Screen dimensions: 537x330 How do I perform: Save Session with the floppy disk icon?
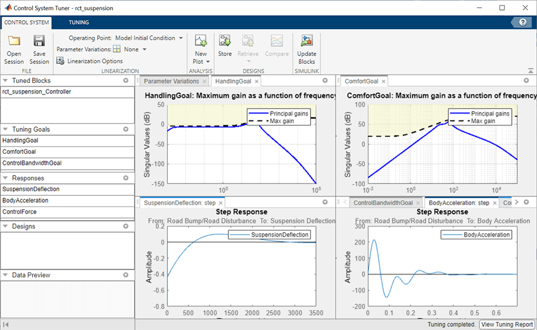pos(39,41)
